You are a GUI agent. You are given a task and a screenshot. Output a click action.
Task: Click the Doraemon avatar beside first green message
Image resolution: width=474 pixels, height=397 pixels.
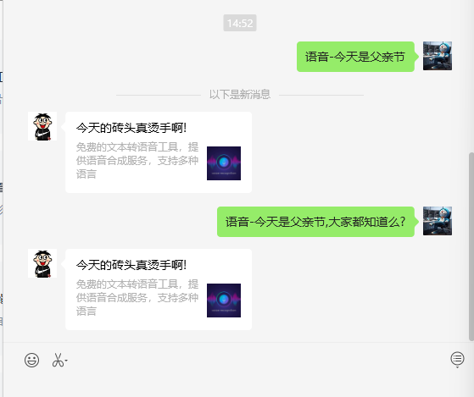coord(438,56)
